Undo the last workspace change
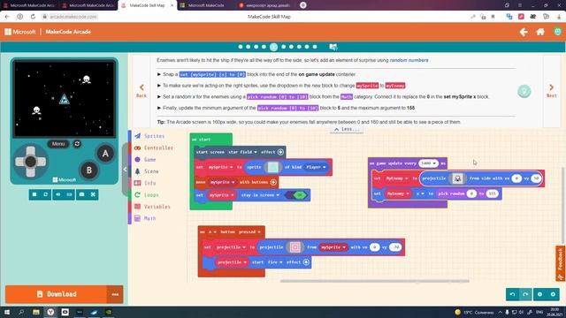The image size is (566, 318). coord(513,294)
